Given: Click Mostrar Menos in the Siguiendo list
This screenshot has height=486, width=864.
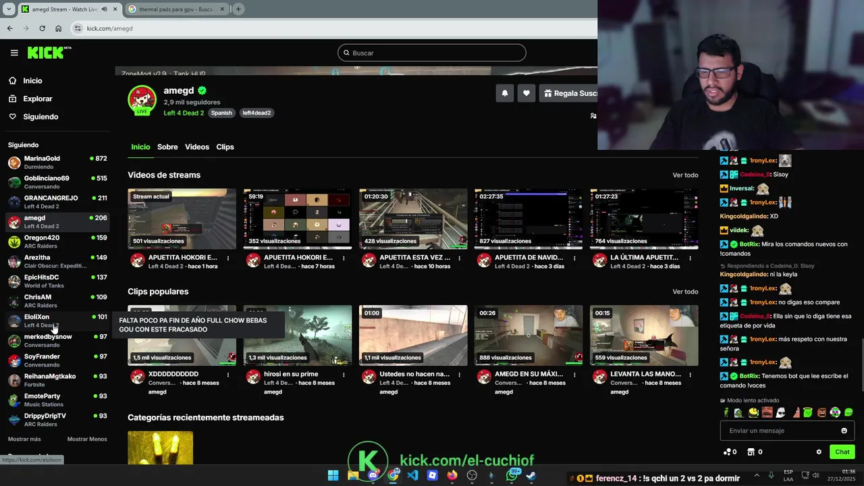Looking at the screenshot, I should pos(87,439).
